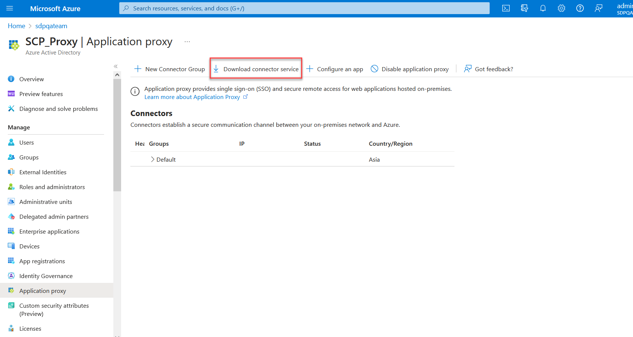The image size is (633, 337).
Task: Go to Users in Manage section
Action: coord(27,142)
